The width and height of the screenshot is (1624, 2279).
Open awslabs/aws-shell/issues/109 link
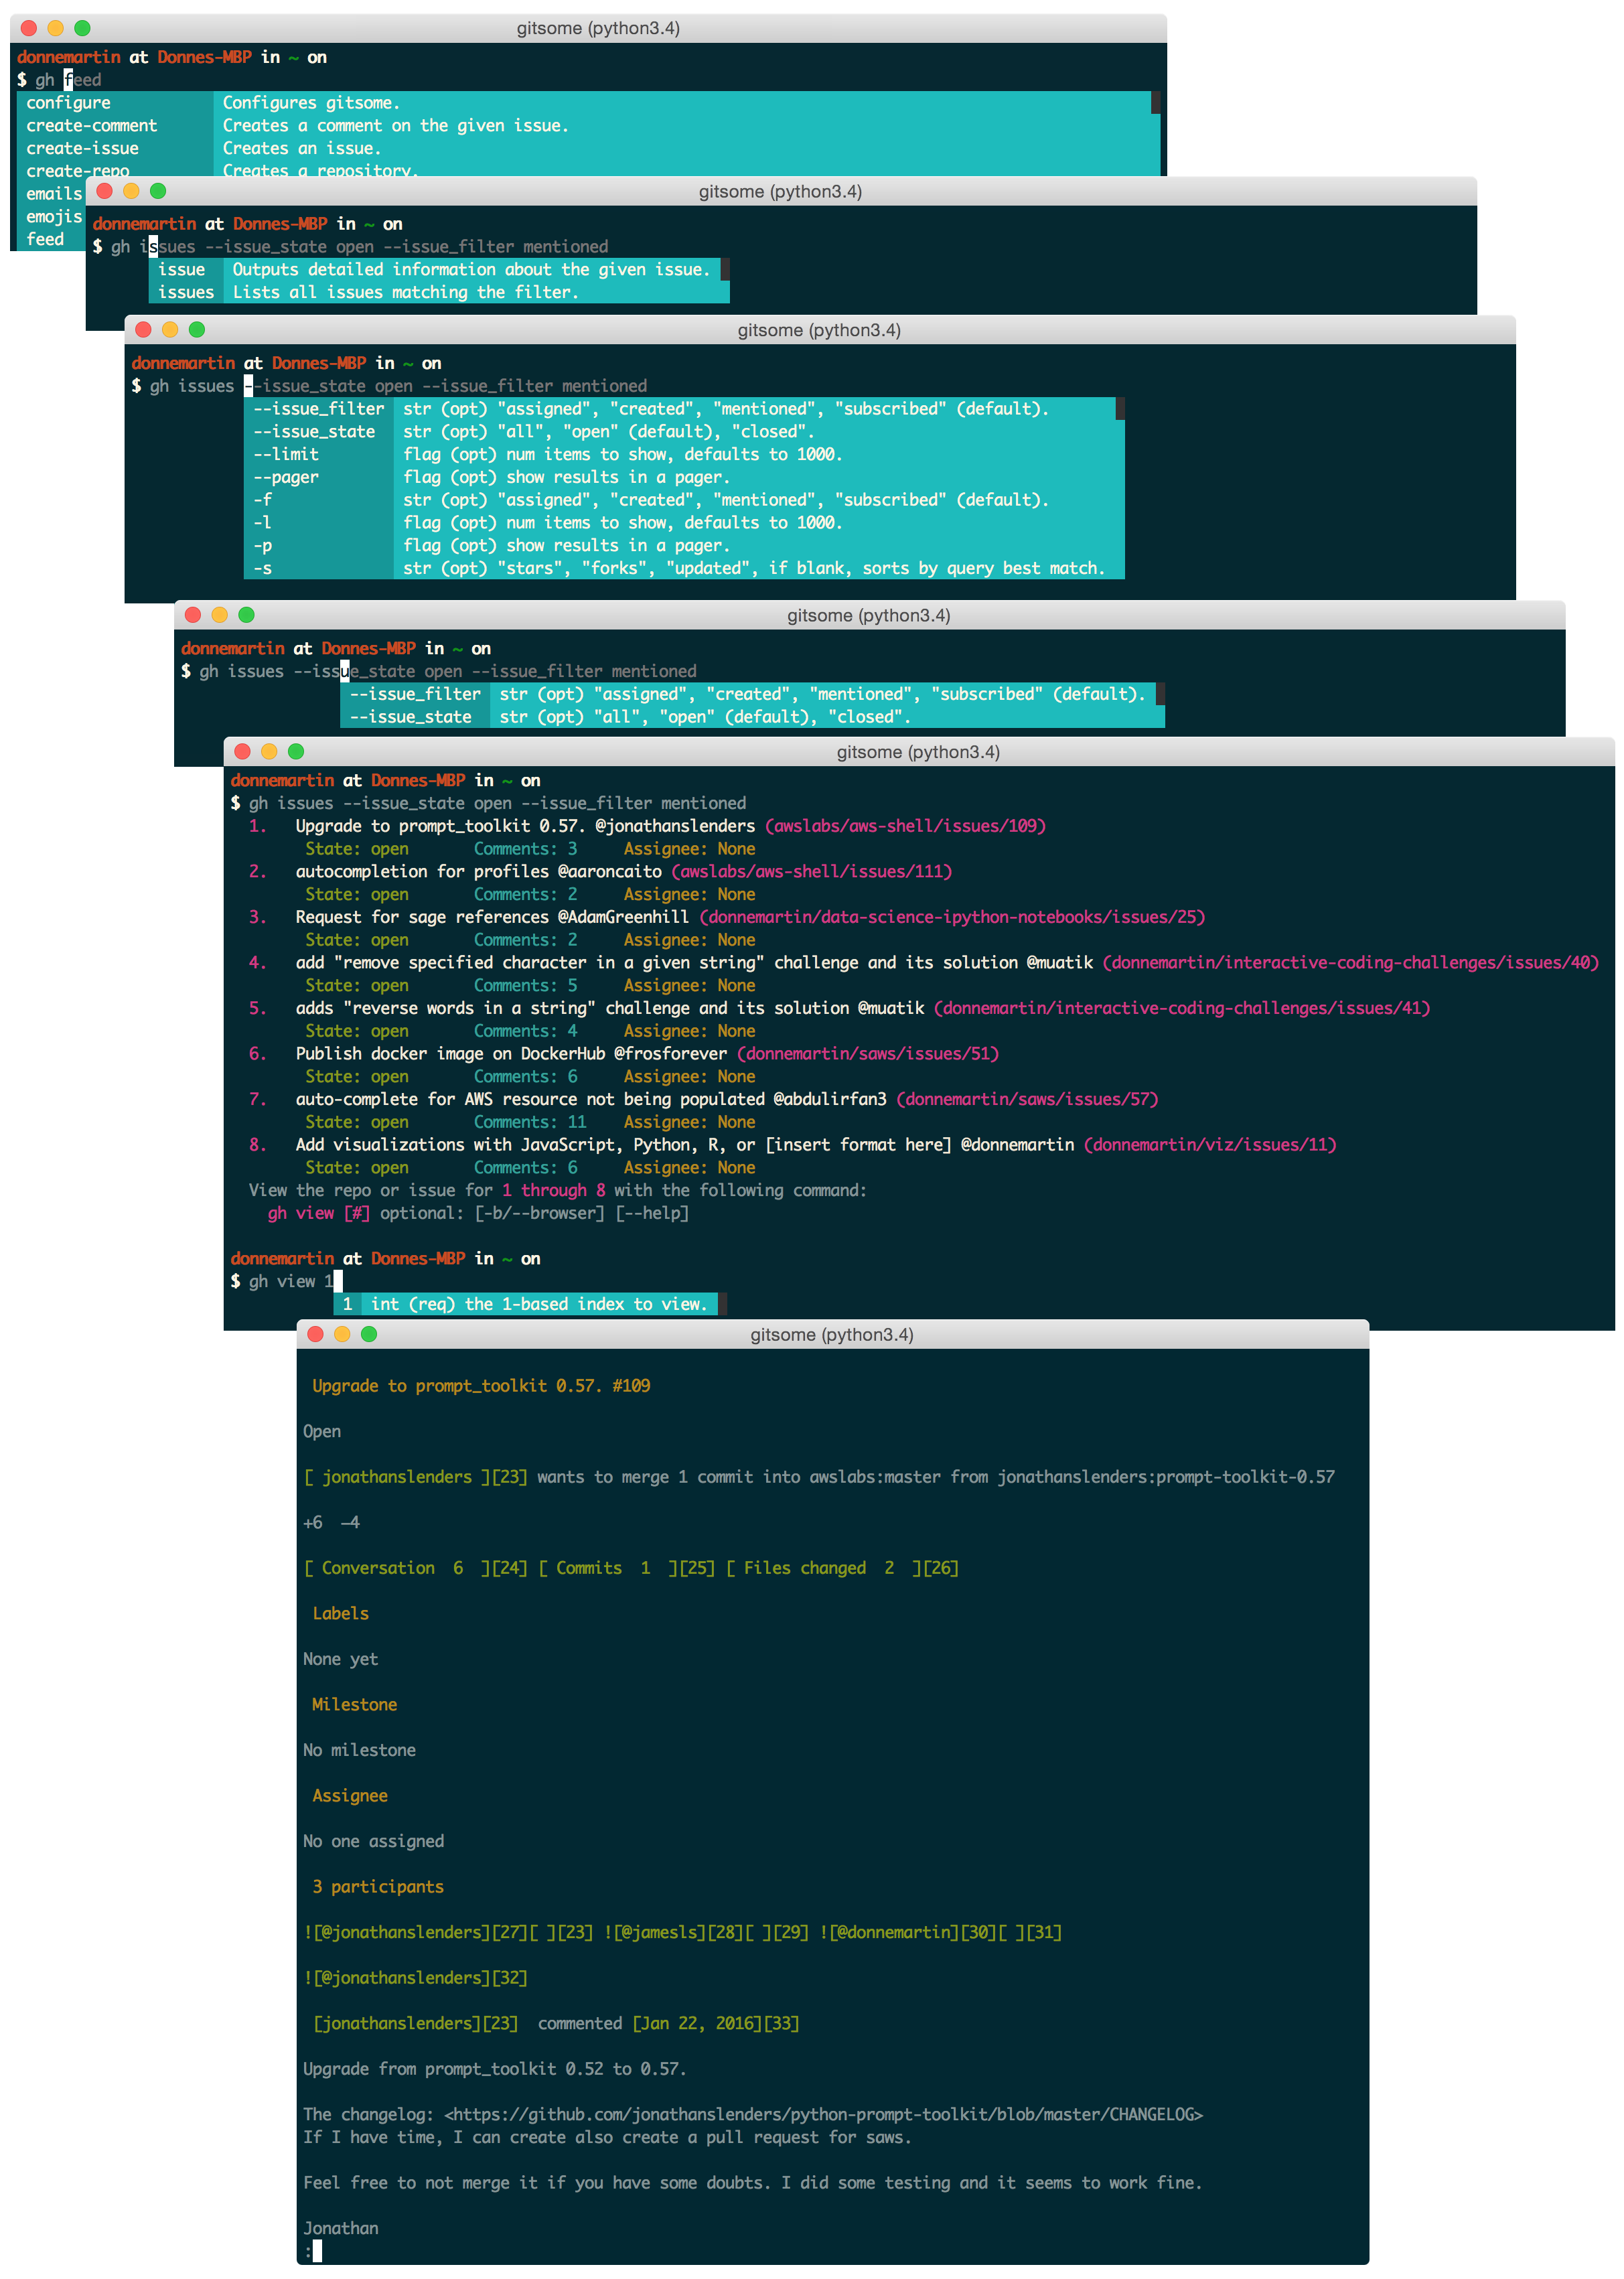[x=905, y=826]
